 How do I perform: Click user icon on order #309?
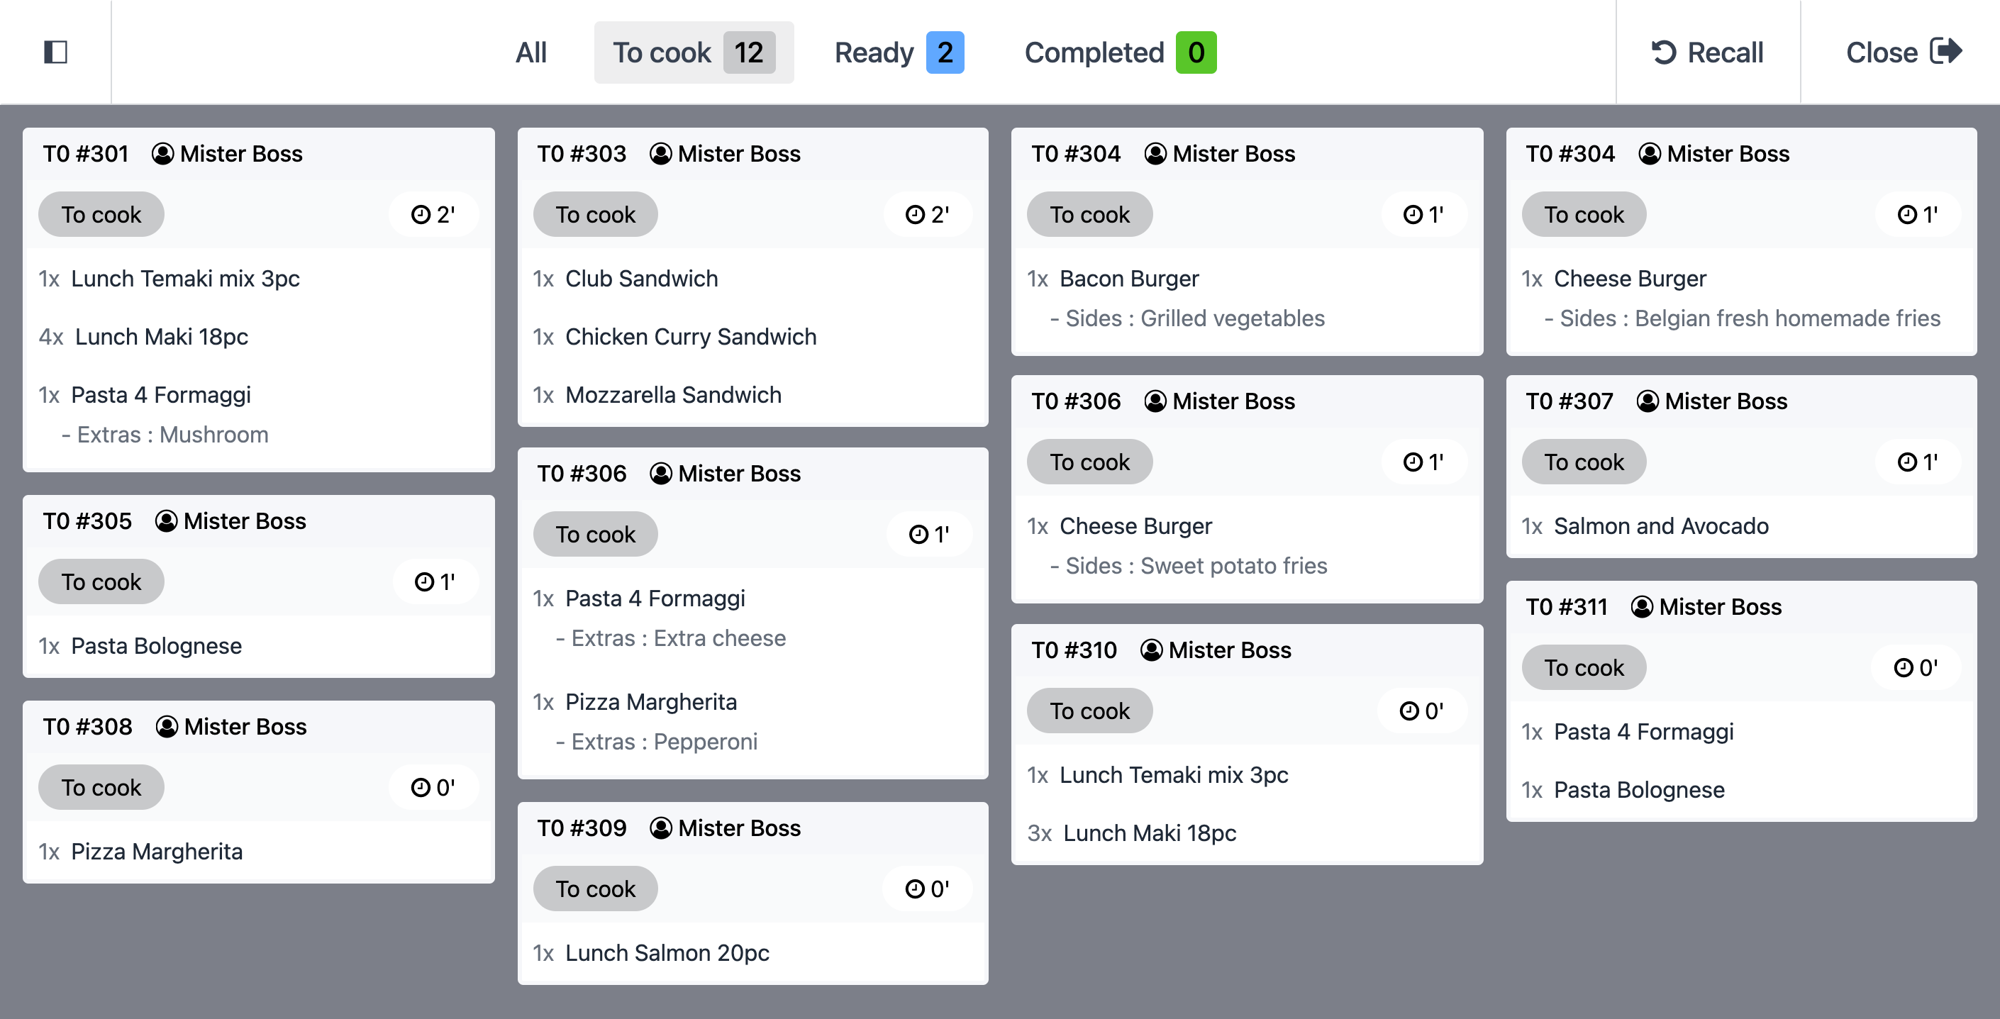[661, 828]
